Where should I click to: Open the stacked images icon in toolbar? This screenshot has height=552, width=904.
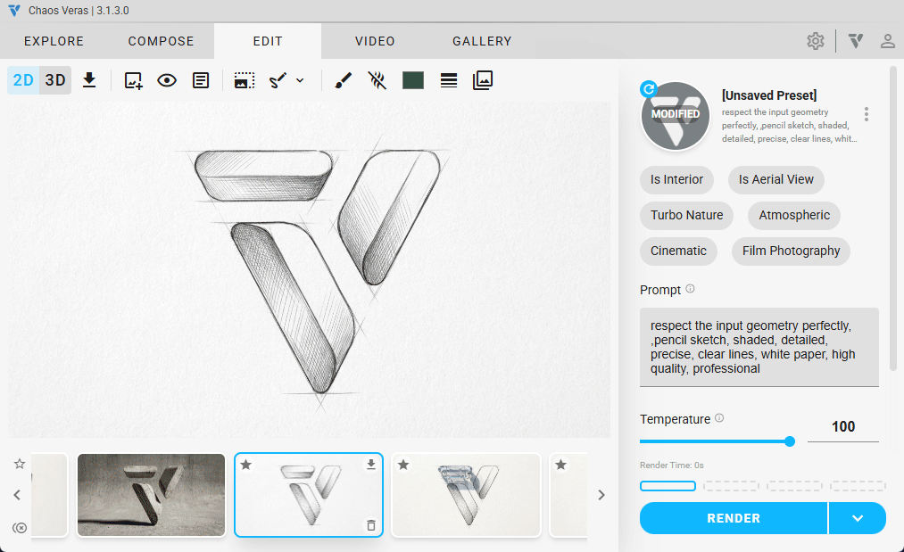[483, 80]
